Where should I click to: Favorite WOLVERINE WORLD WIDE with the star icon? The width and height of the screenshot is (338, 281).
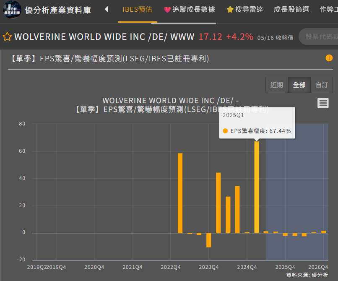pos(7,36)
